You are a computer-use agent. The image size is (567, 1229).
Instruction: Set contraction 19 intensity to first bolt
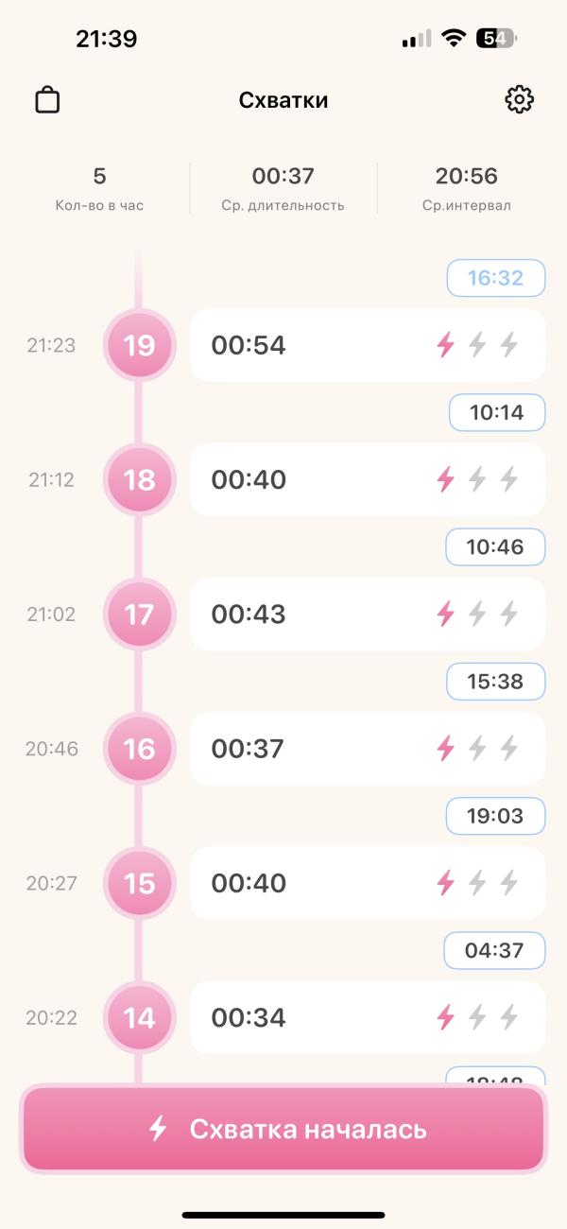click(x=445, y=345)
